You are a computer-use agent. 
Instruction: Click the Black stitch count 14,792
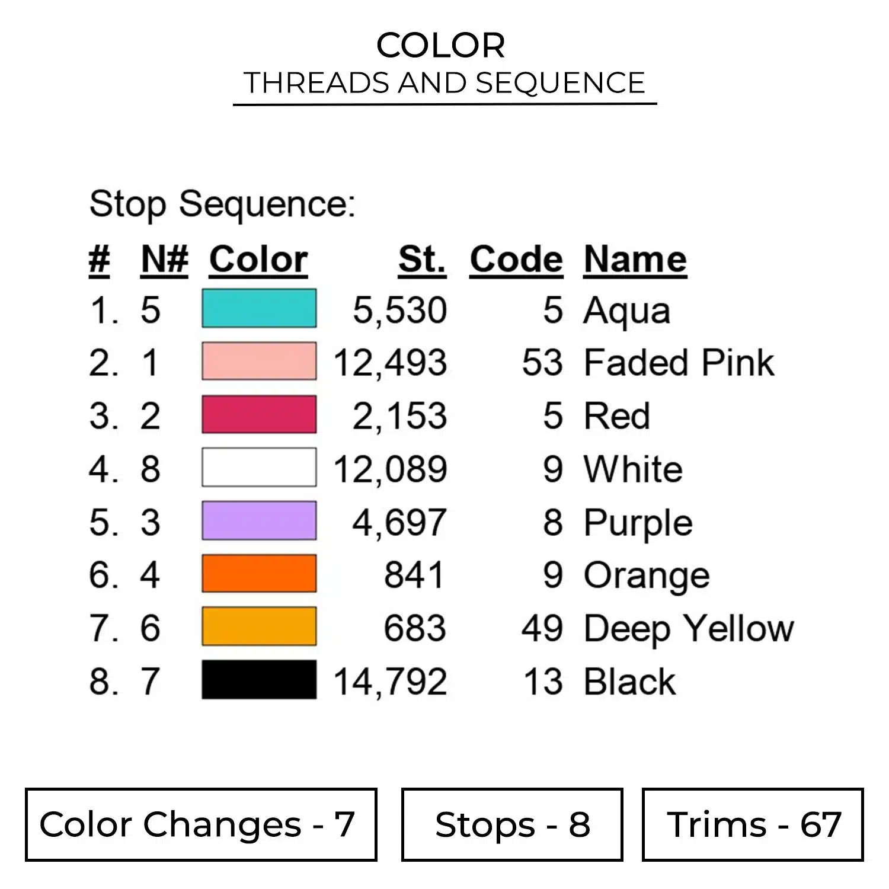[391, 682]
